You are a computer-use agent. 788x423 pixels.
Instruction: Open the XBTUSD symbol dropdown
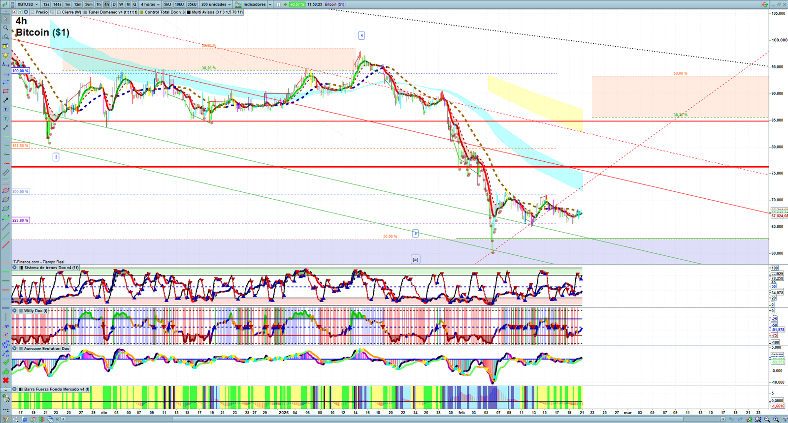(28, 4)
